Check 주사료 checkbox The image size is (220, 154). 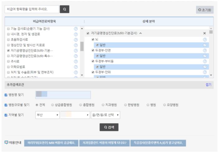tap(8, 61)
